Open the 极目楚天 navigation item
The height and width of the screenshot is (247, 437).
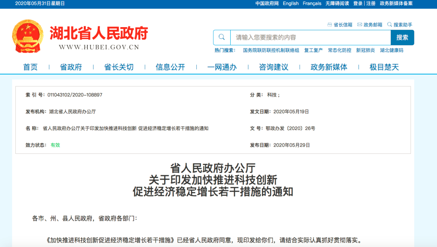[x=384, y=67]
